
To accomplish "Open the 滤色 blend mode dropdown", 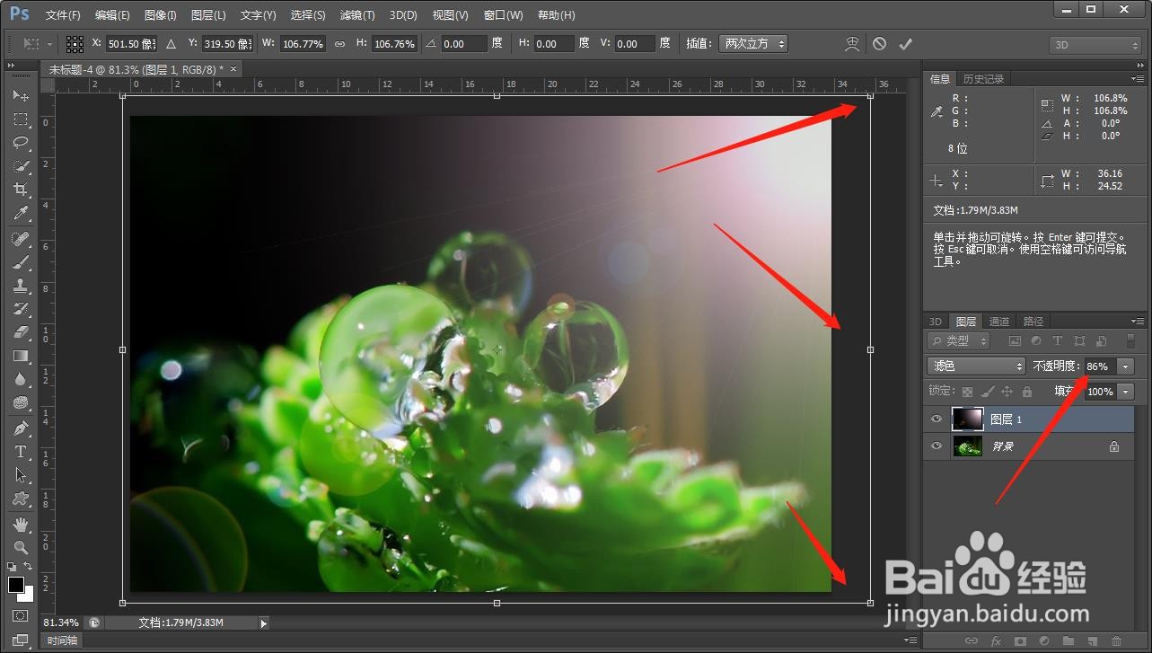I will point(976,366).
